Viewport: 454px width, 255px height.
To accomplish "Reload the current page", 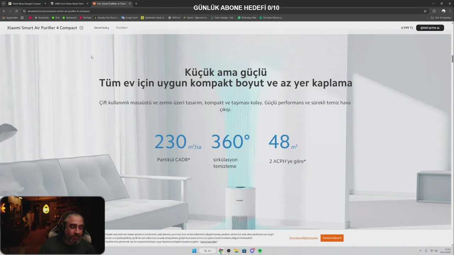I will coord(17,11).
